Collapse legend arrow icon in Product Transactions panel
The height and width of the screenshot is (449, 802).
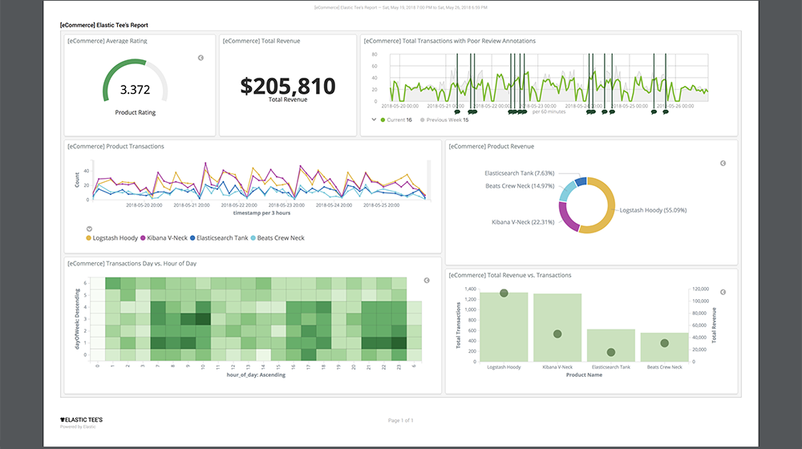pos(89,229)
